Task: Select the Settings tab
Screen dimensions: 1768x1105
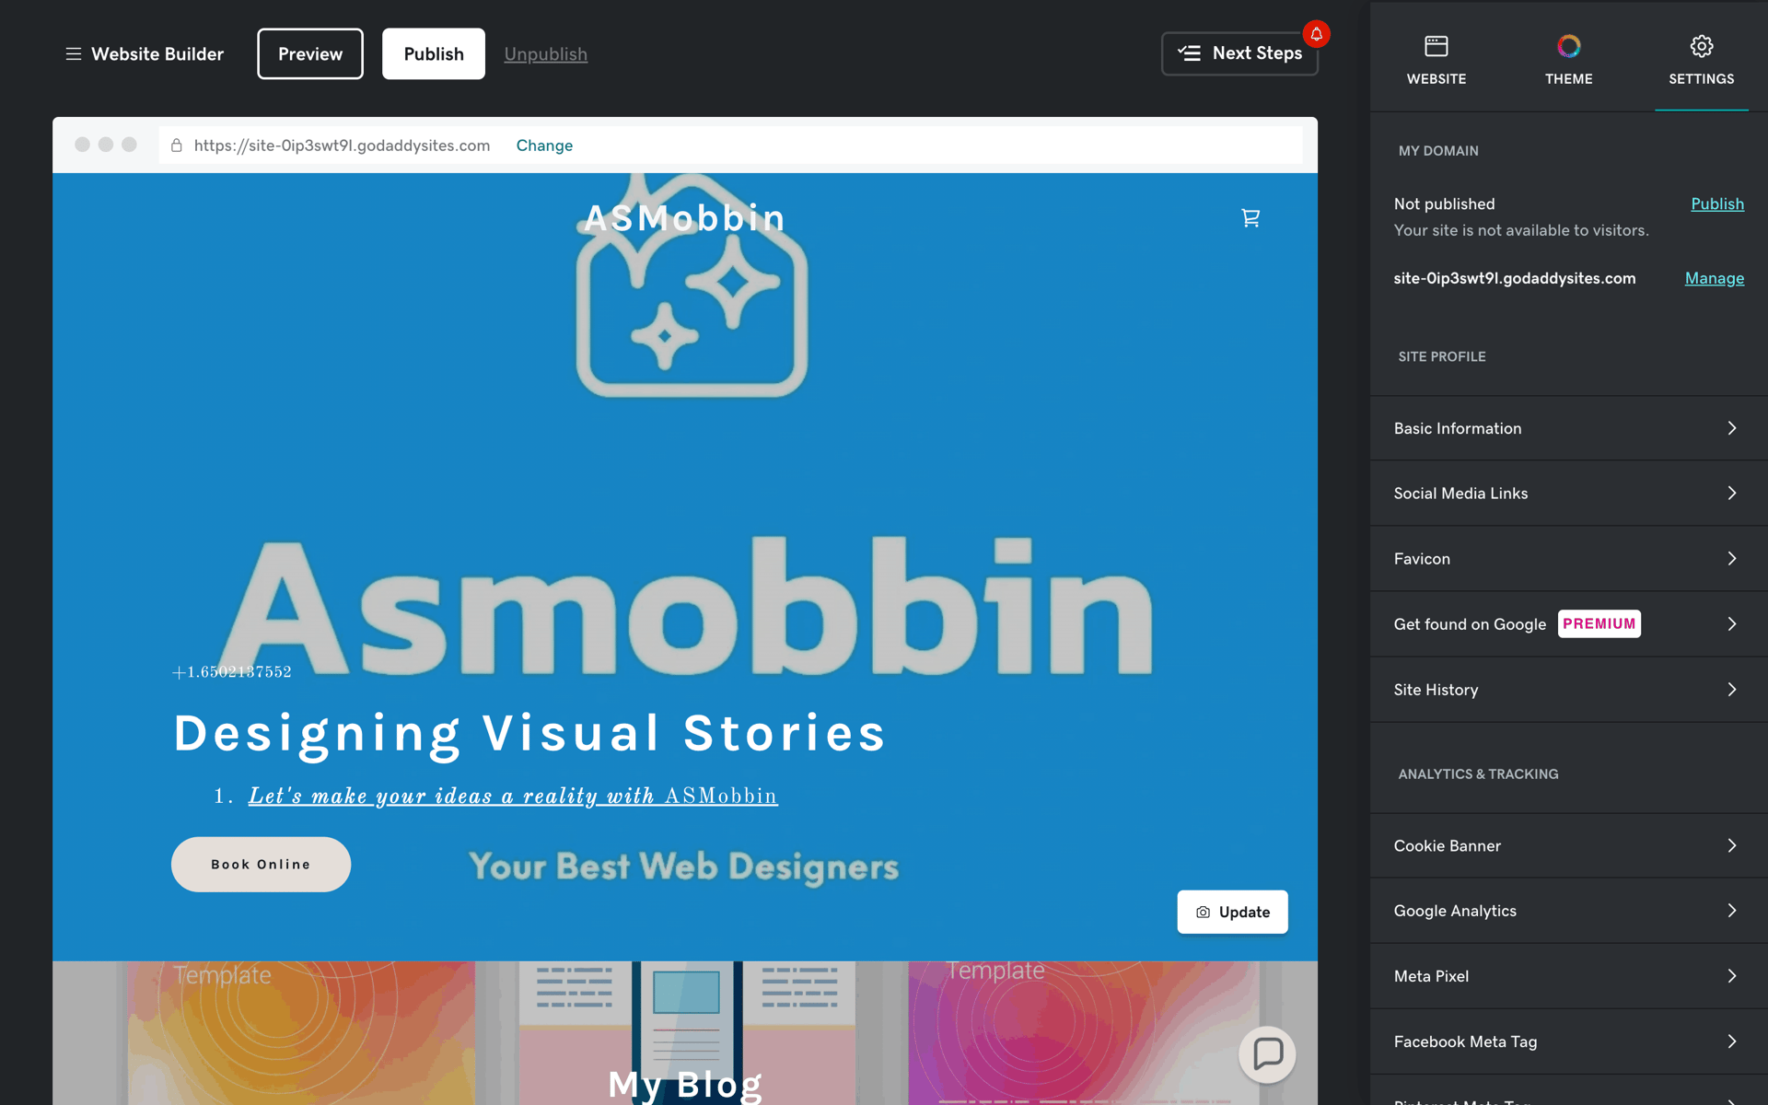Action: pos(1702,59)
